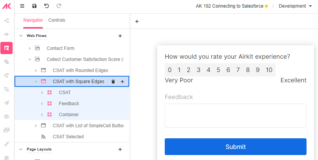The width and height of the screenshot is (318, 160).
Task: Click the plus icon above the canvas
Action: click(x=137, y=21)
